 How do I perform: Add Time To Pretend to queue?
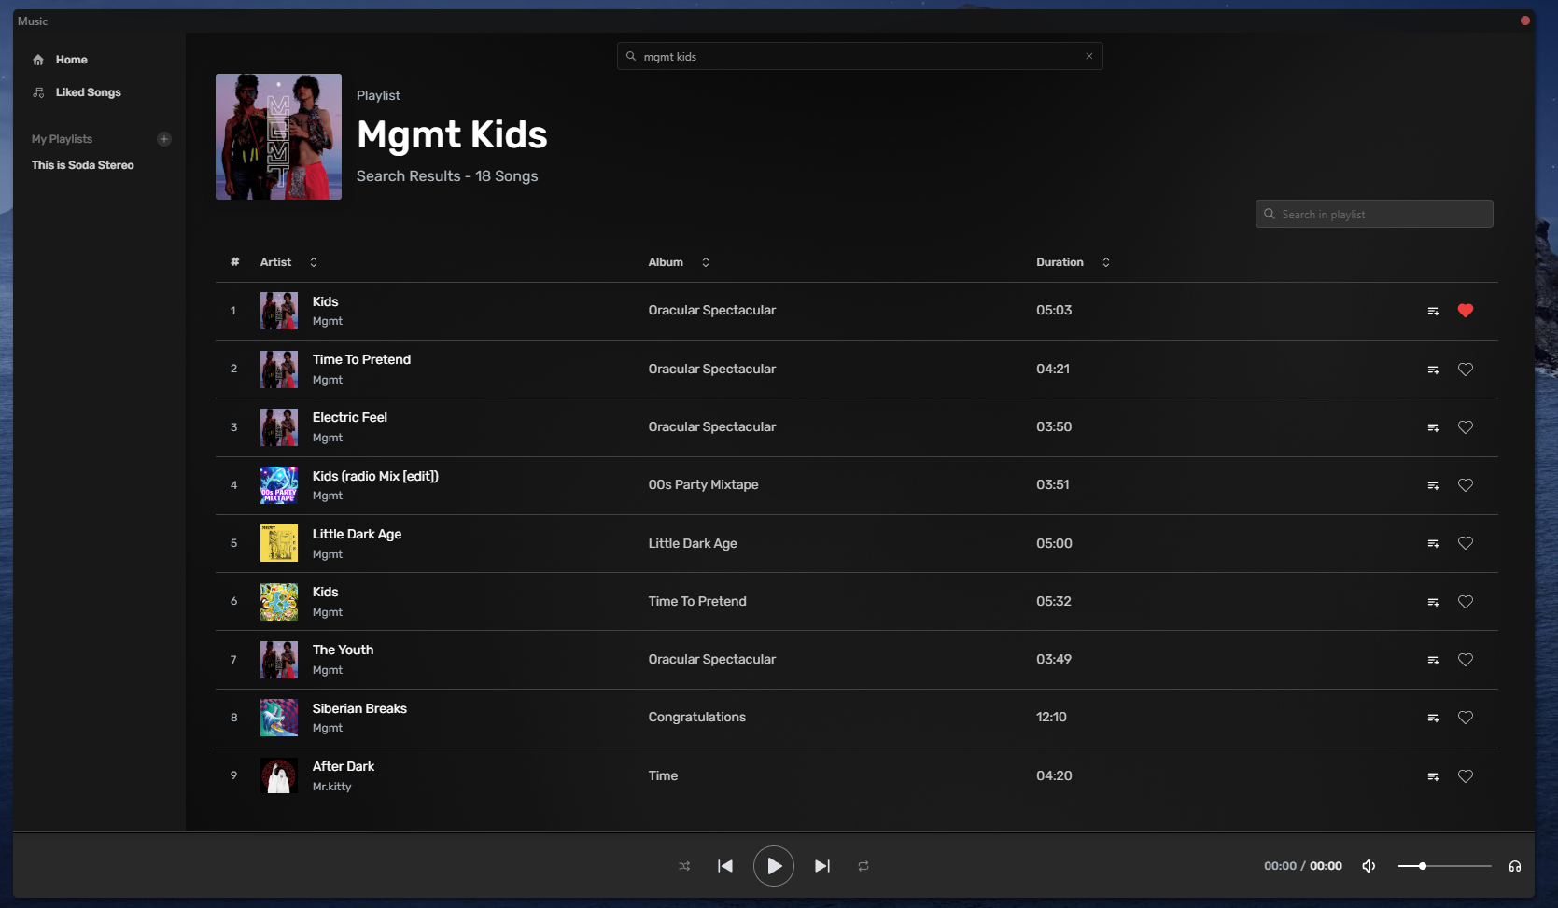point(1433,370)
